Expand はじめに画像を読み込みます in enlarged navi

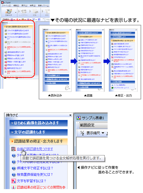[39, 123]
